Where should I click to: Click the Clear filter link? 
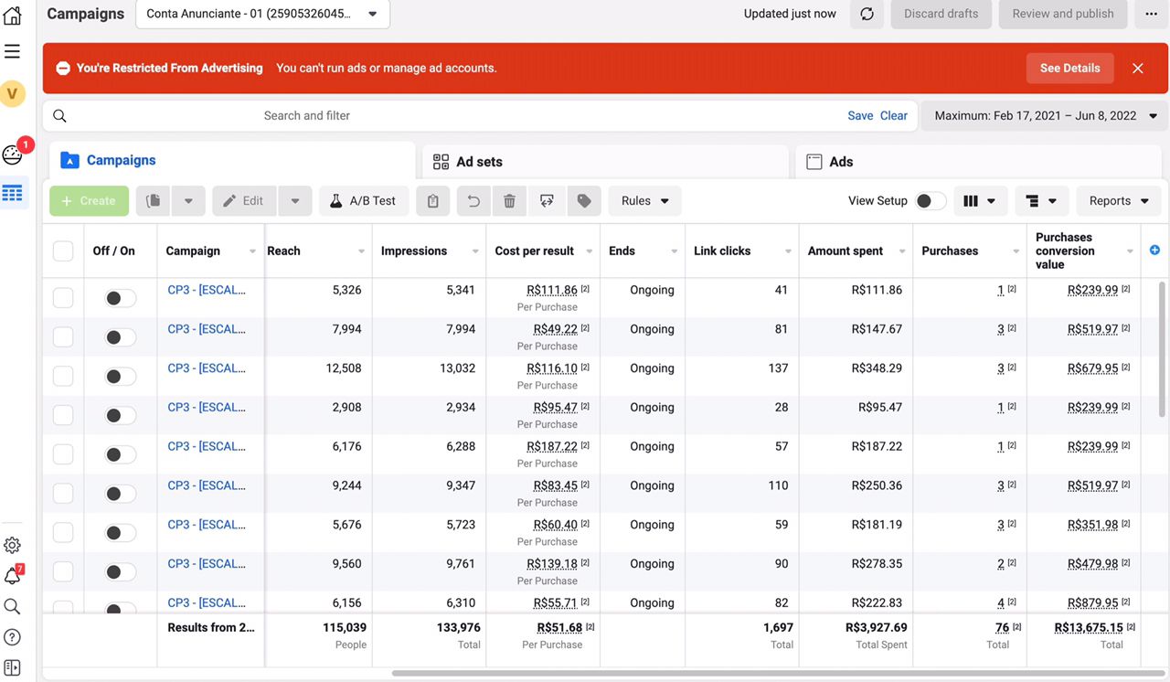click(x=894, y=116)
